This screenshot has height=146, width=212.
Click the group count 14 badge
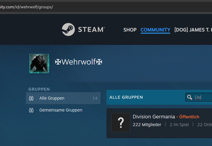[95, 98]
